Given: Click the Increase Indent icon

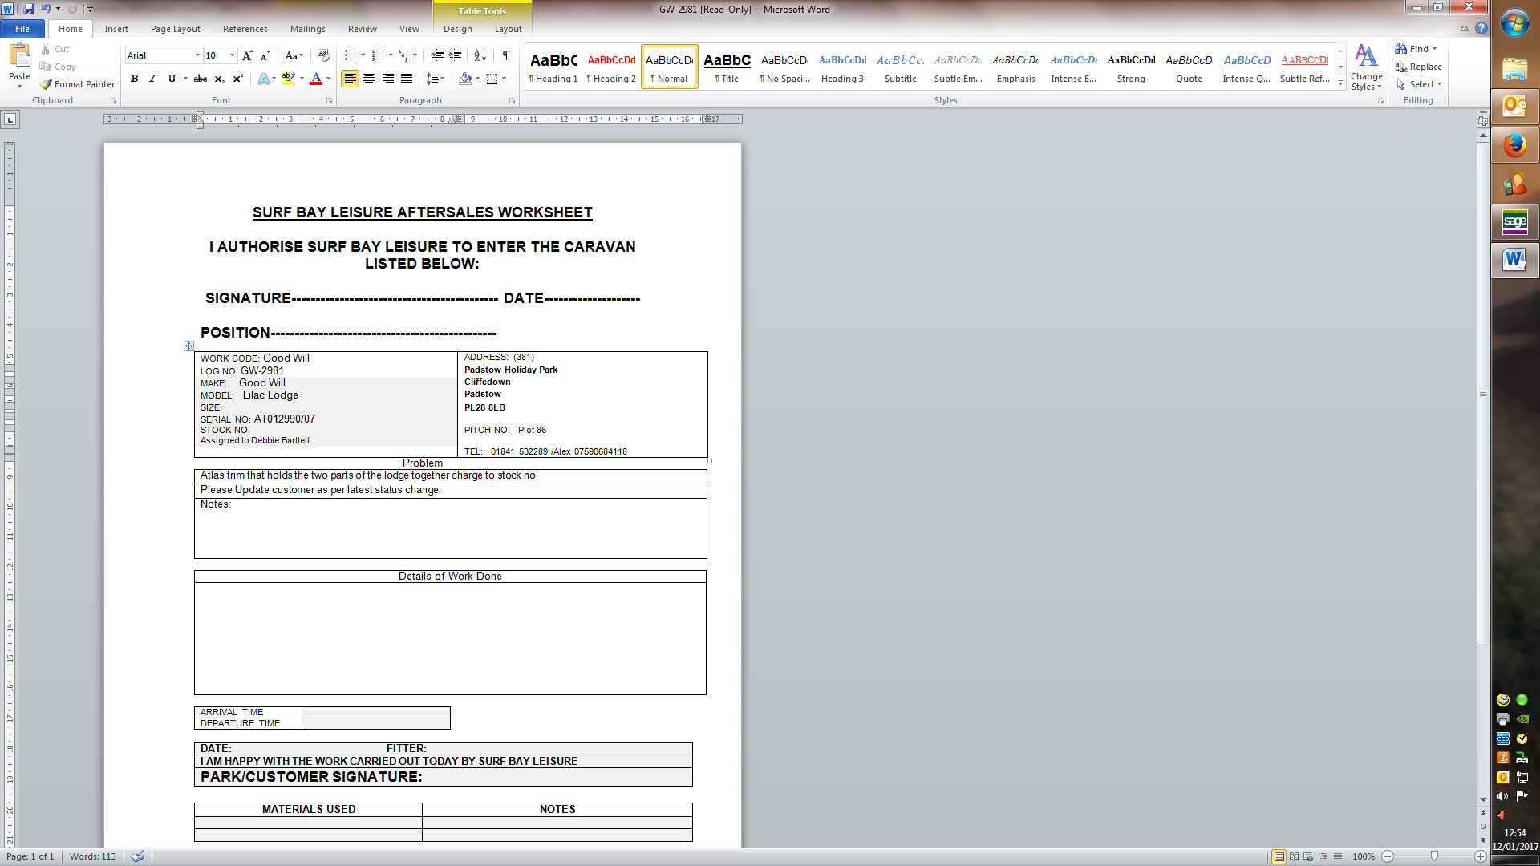Looking at the screenshot, I should [455, 55].
